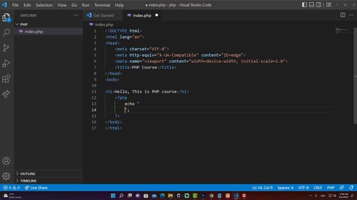The image size is (357, 200).
Task: Open the Search view in activity bar
Action: [x=6, y=32]
